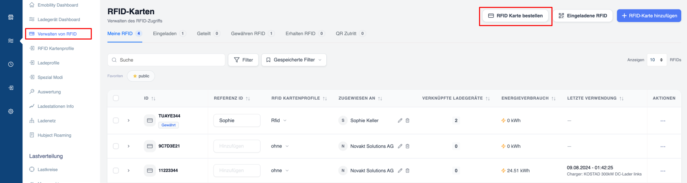Expand row TUAYE344 details chevron
Viewport: 687px width, 183px height.
tap(128, 121)
